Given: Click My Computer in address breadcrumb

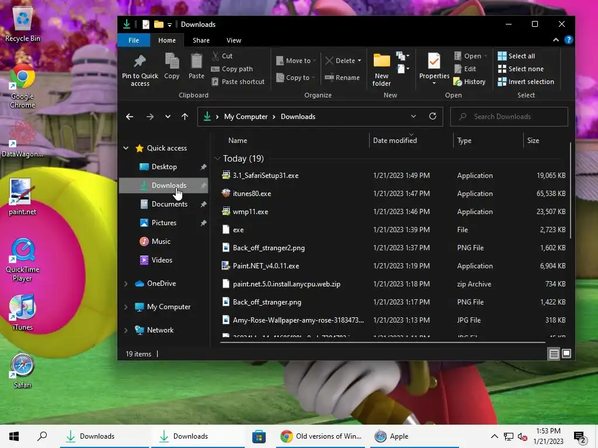Looking at the screenshot, I should pyautogui.click(x=246, y=117).
